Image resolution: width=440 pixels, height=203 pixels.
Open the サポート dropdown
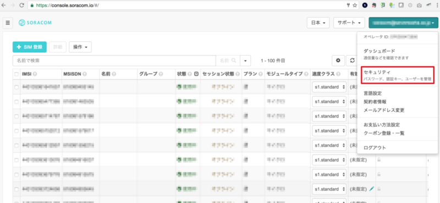click(x=349, y=23)
